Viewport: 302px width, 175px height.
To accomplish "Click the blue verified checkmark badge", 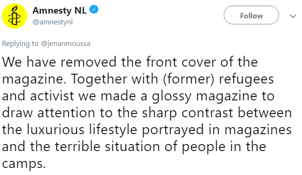I will tap(94, 9).
